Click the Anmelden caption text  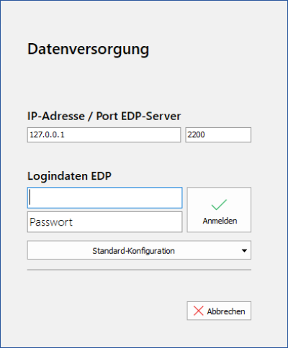(x=220, y=221)
